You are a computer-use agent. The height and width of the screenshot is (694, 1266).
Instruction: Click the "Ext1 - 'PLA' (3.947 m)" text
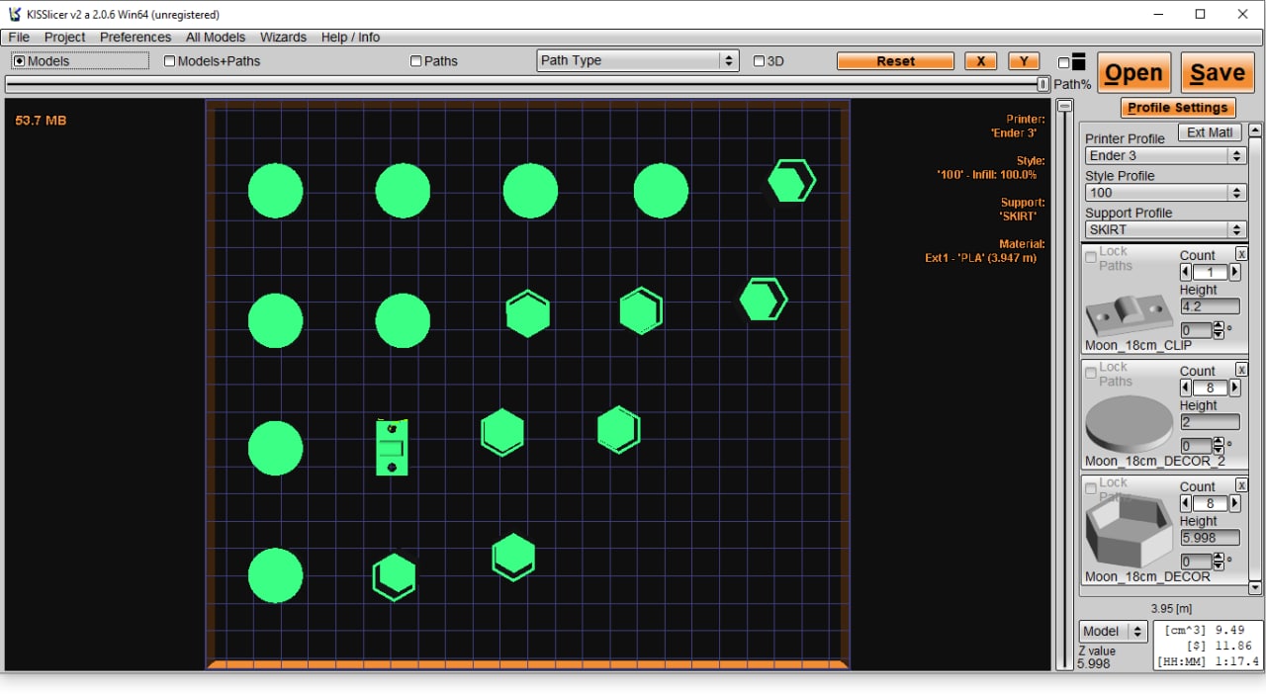pos(981,258)
